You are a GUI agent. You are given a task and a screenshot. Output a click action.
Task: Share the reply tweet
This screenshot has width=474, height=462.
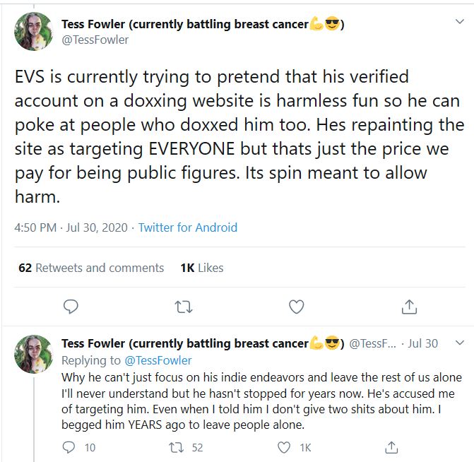tap(391, 447)
